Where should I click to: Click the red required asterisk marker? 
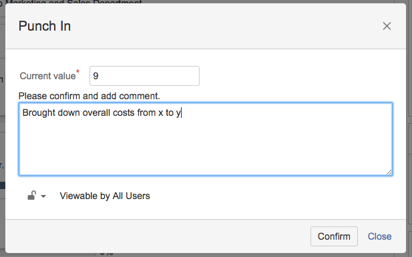coord(77,71)
